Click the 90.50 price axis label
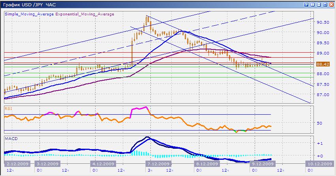The width and height of the screenshot is (336, 176). pyautogui.click(x=323, y=22)
